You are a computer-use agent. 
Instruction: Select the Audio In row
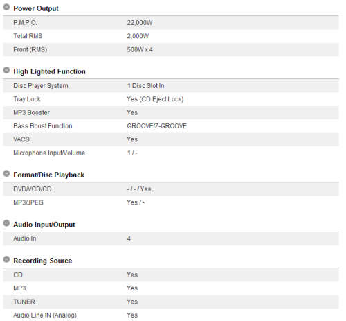click(171, 238)
